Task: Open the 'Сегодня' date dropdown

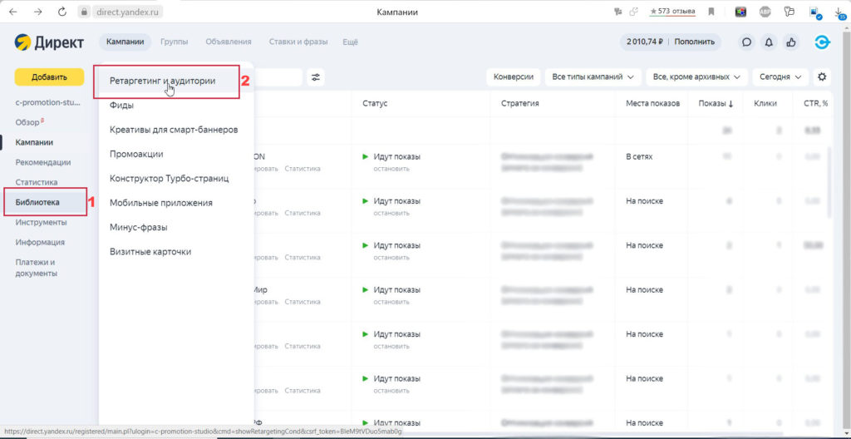Action: 780,76
